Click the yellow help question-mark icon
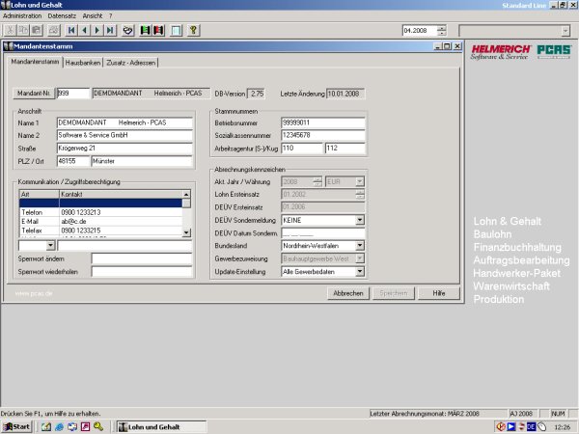 click(194, 30)
